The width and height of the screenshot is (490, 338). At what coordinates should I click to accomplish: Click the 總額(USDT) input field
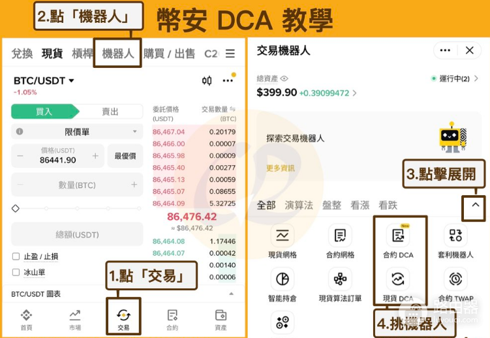77,234
